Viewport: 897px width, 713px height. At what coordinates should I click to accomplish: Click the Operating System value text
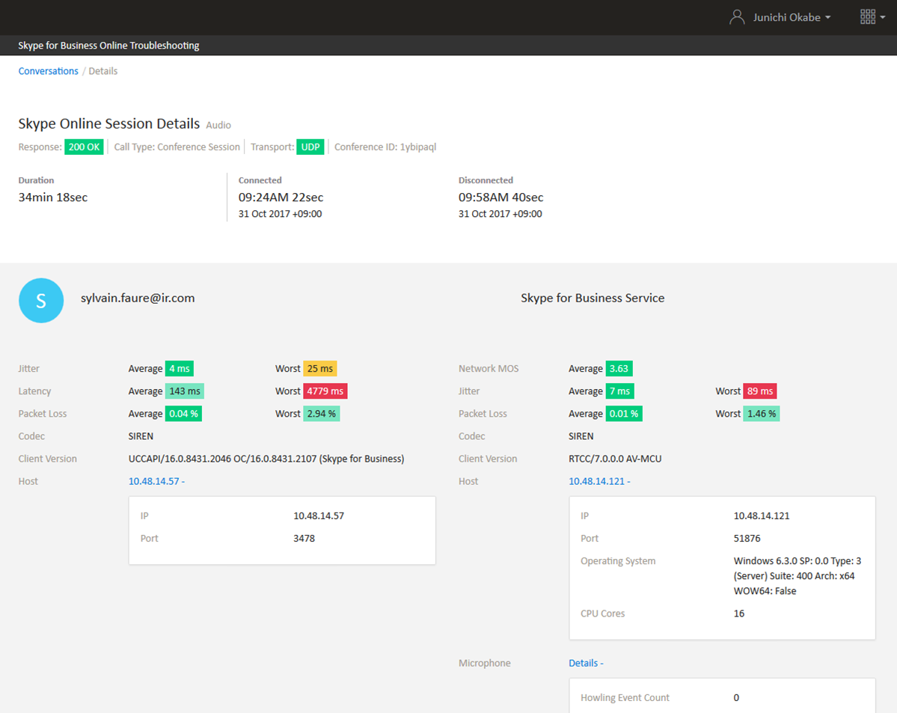(797, 575)
